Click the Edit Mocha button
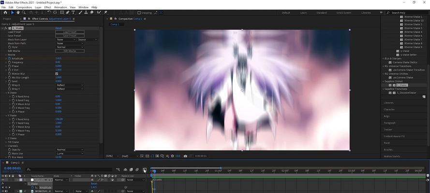This screenshot has height=193, width=430. click(70, 51)
